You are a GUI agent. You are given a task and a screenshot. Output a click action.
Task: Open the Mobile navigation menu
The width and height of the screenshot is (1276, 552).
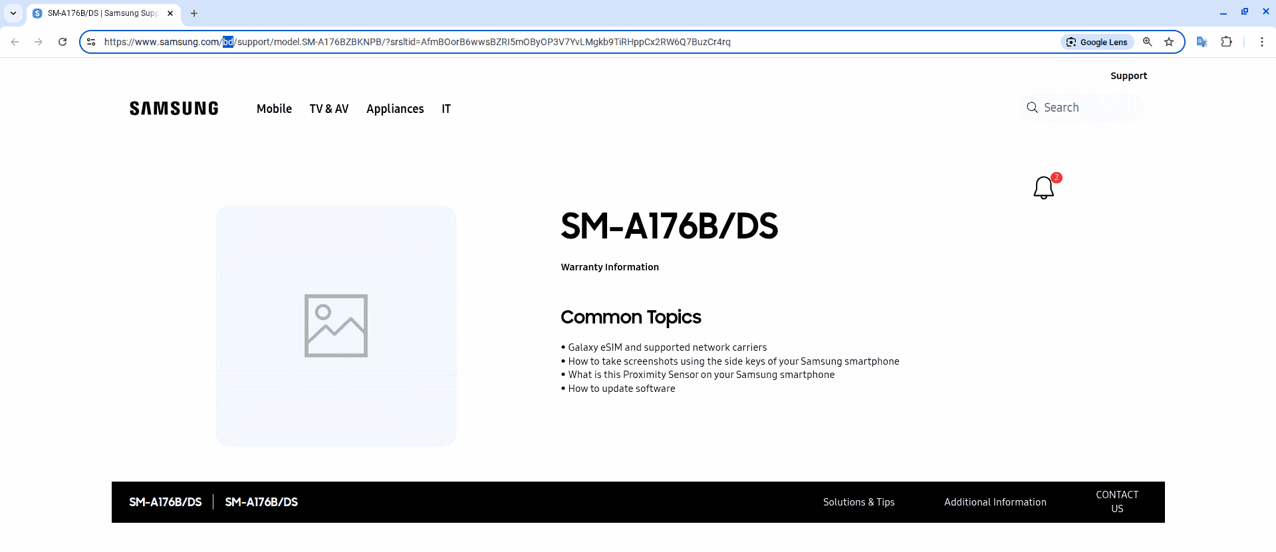pos(274,109)
